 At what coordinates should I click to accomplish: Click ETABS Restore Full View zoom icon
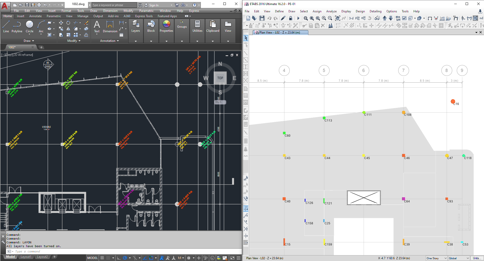[312, 18]
